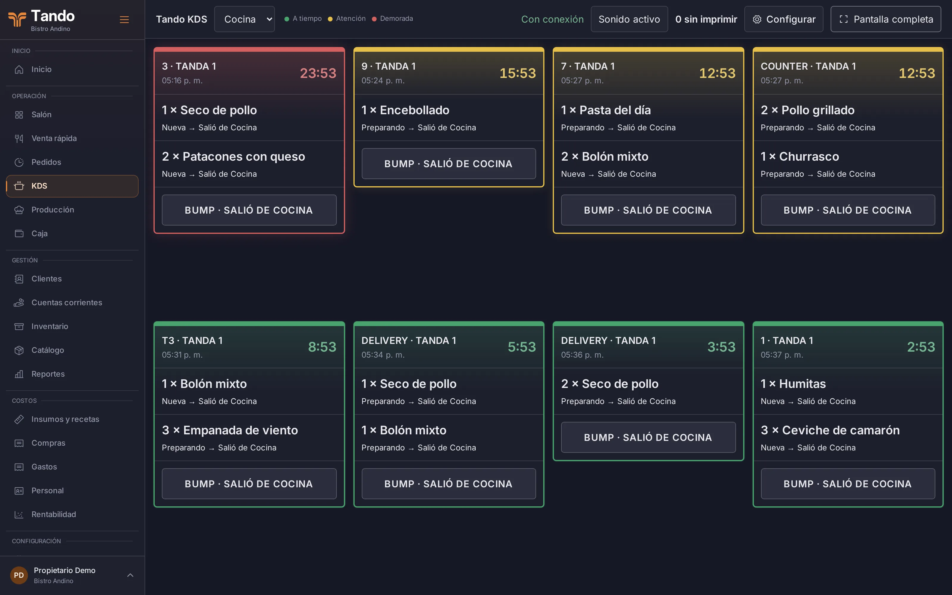The width and height of the screenshot is (952, 595).
Task: Open Venta rápida section
Action: coord(72,138)
